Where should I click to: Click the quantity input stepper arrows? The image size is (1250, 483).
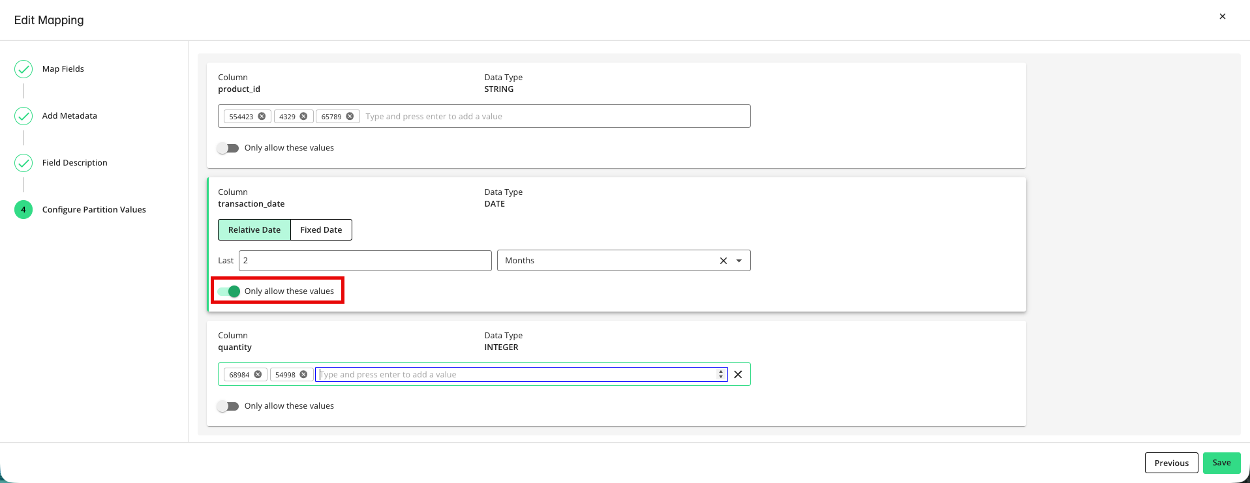click(721, 375)
